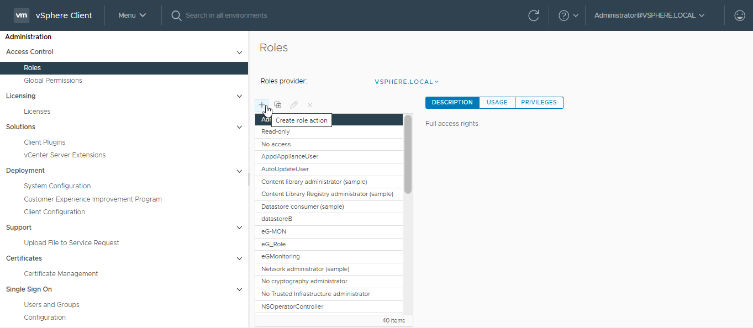Collapse the Access Control section
Screen dimensions: 753x328
[239, 52]
